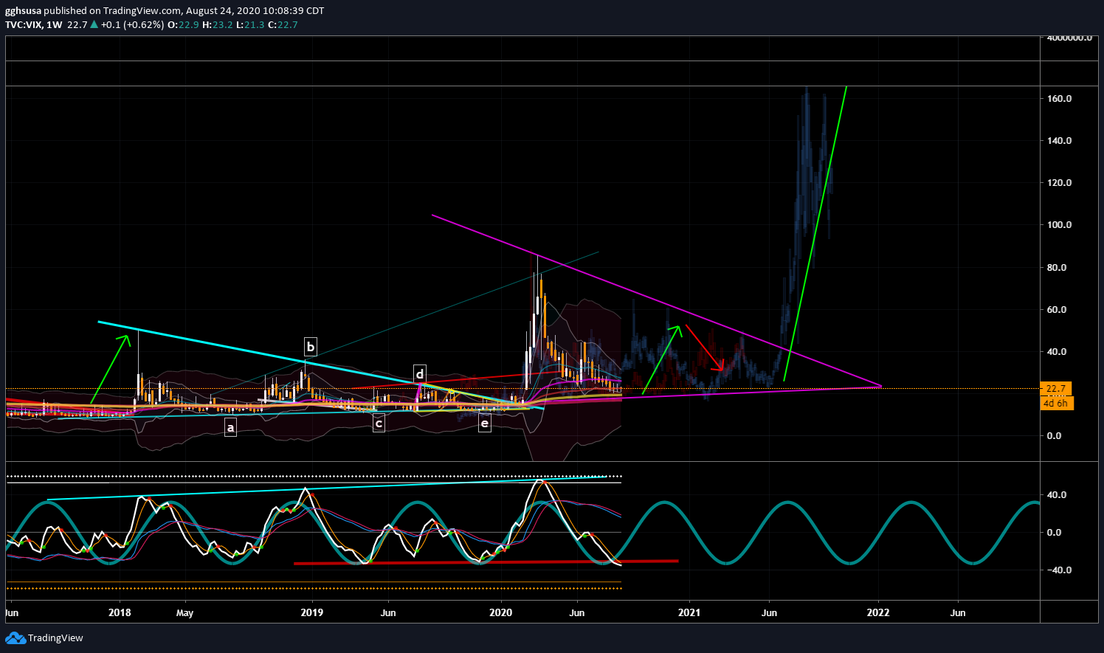1104x653 pixels.
Task: Click the 2019 time axis label
Action: tap(312, 612)
